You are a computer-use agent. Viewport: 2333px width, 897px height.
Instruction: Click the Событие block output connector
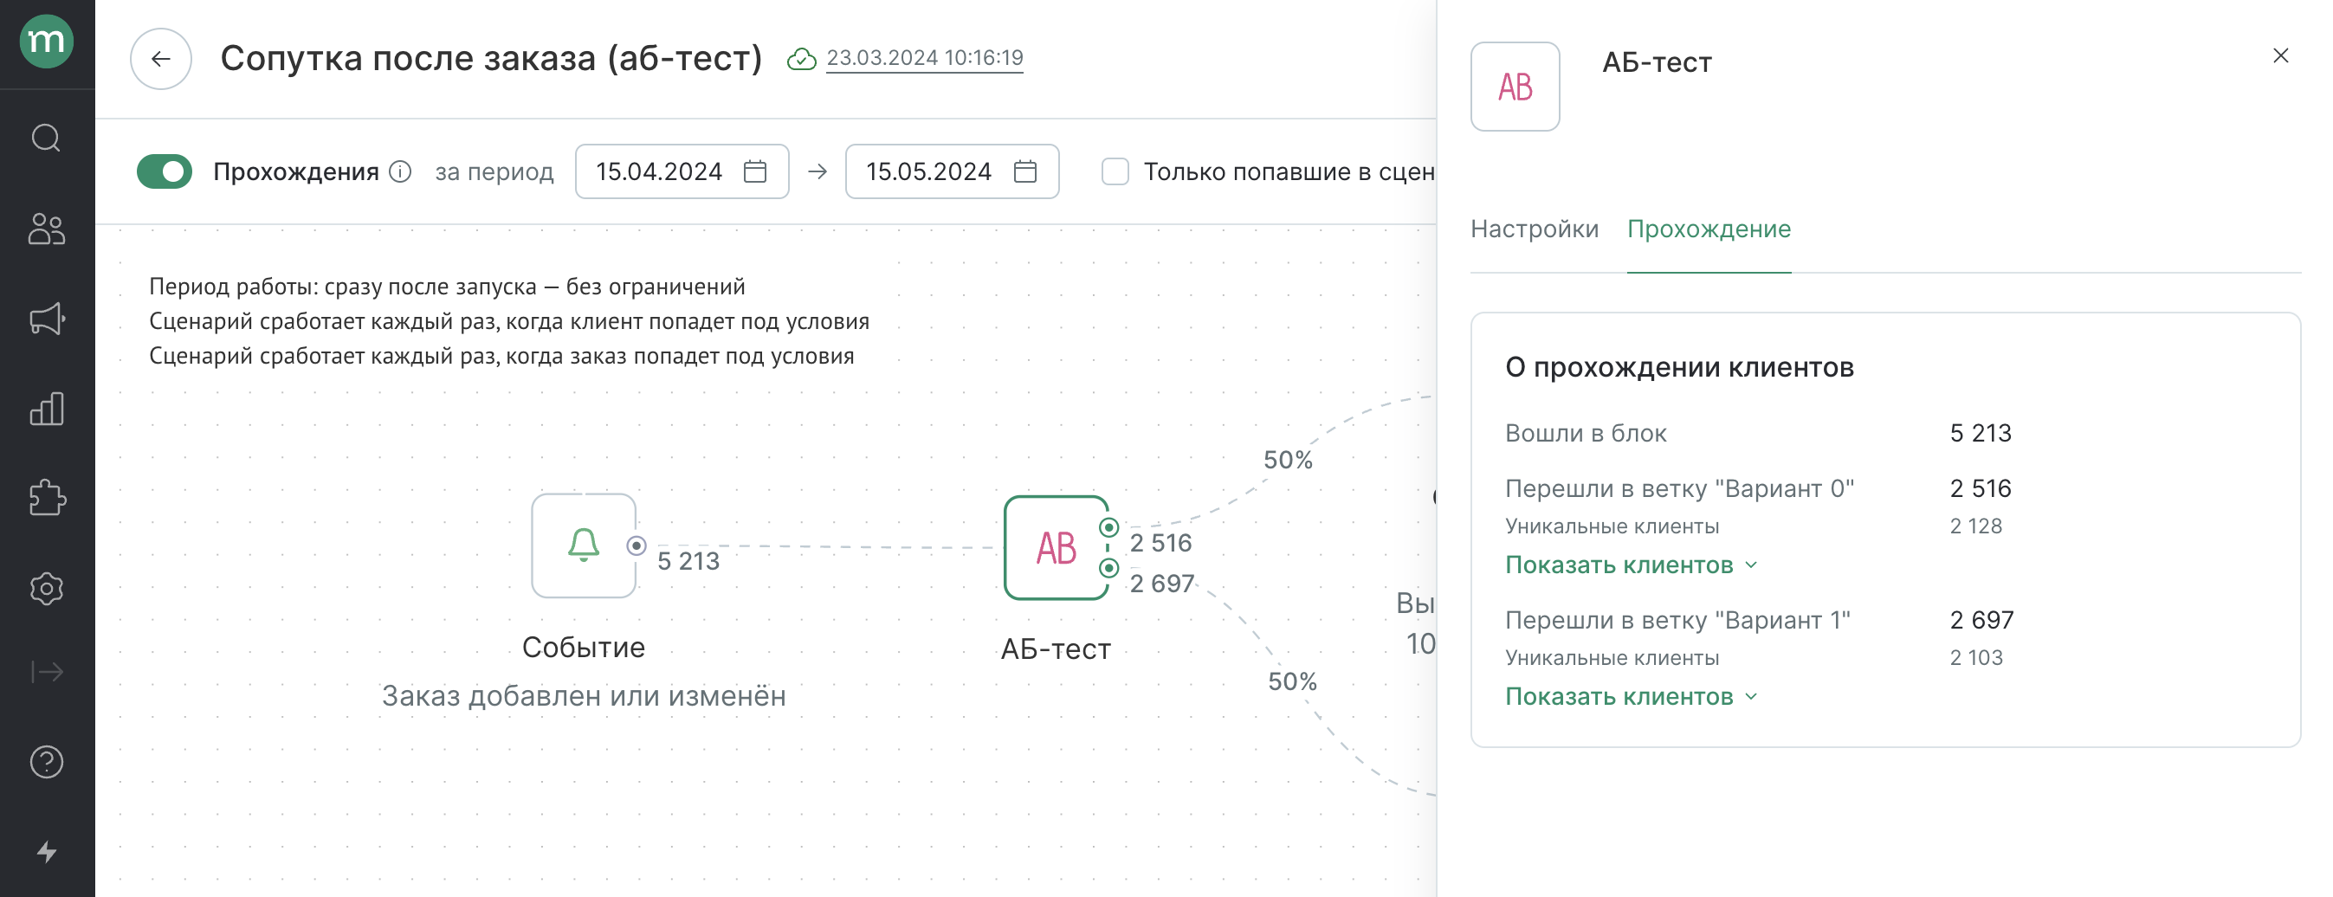pyautogui.click(x=637, y=545)
